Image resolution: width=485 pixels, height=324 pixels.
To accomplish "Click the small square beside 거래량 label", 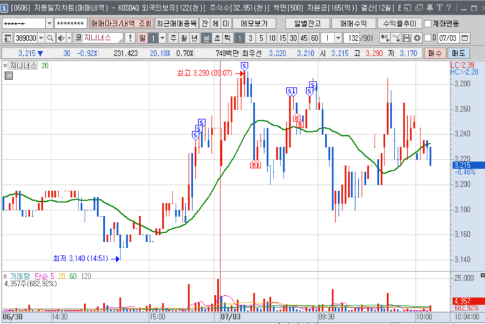I will coord(5,276).
